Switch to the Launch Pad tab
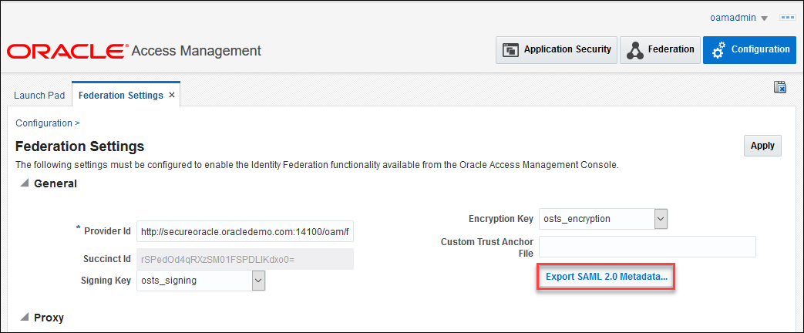 pyautogui.click(x=39, y=96)
